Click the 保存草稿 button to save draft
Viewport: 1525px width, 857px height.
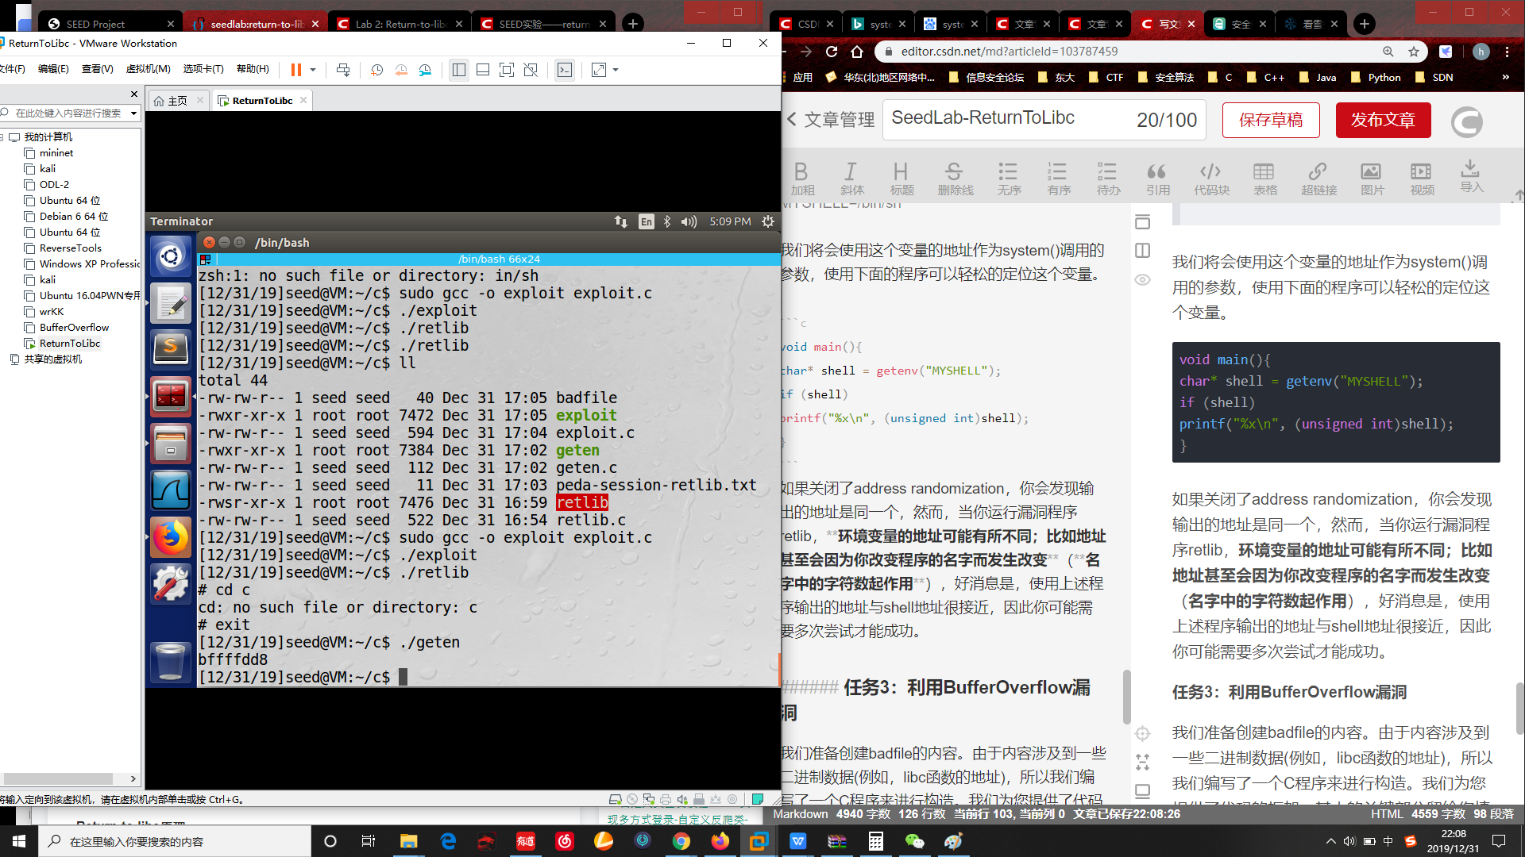pyautogui.click(x=1270, y=120)
